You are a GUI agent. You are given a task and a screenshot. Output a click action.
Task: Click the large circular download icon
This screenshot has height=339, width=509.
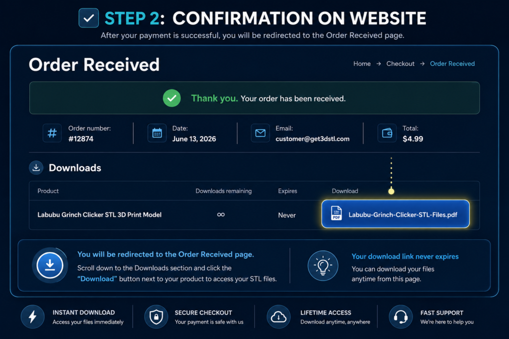(50, 266)
